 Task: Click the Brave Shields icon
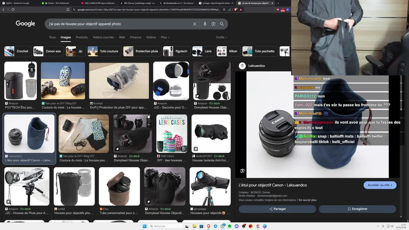(236, 10)
